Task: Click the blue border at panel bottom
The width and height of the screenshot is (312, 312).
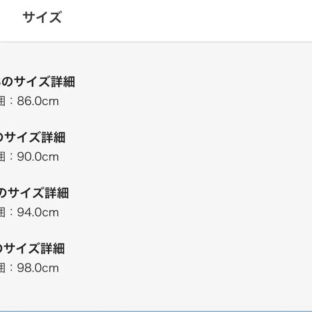Action: pyautogui.click(x=156, y=311)
